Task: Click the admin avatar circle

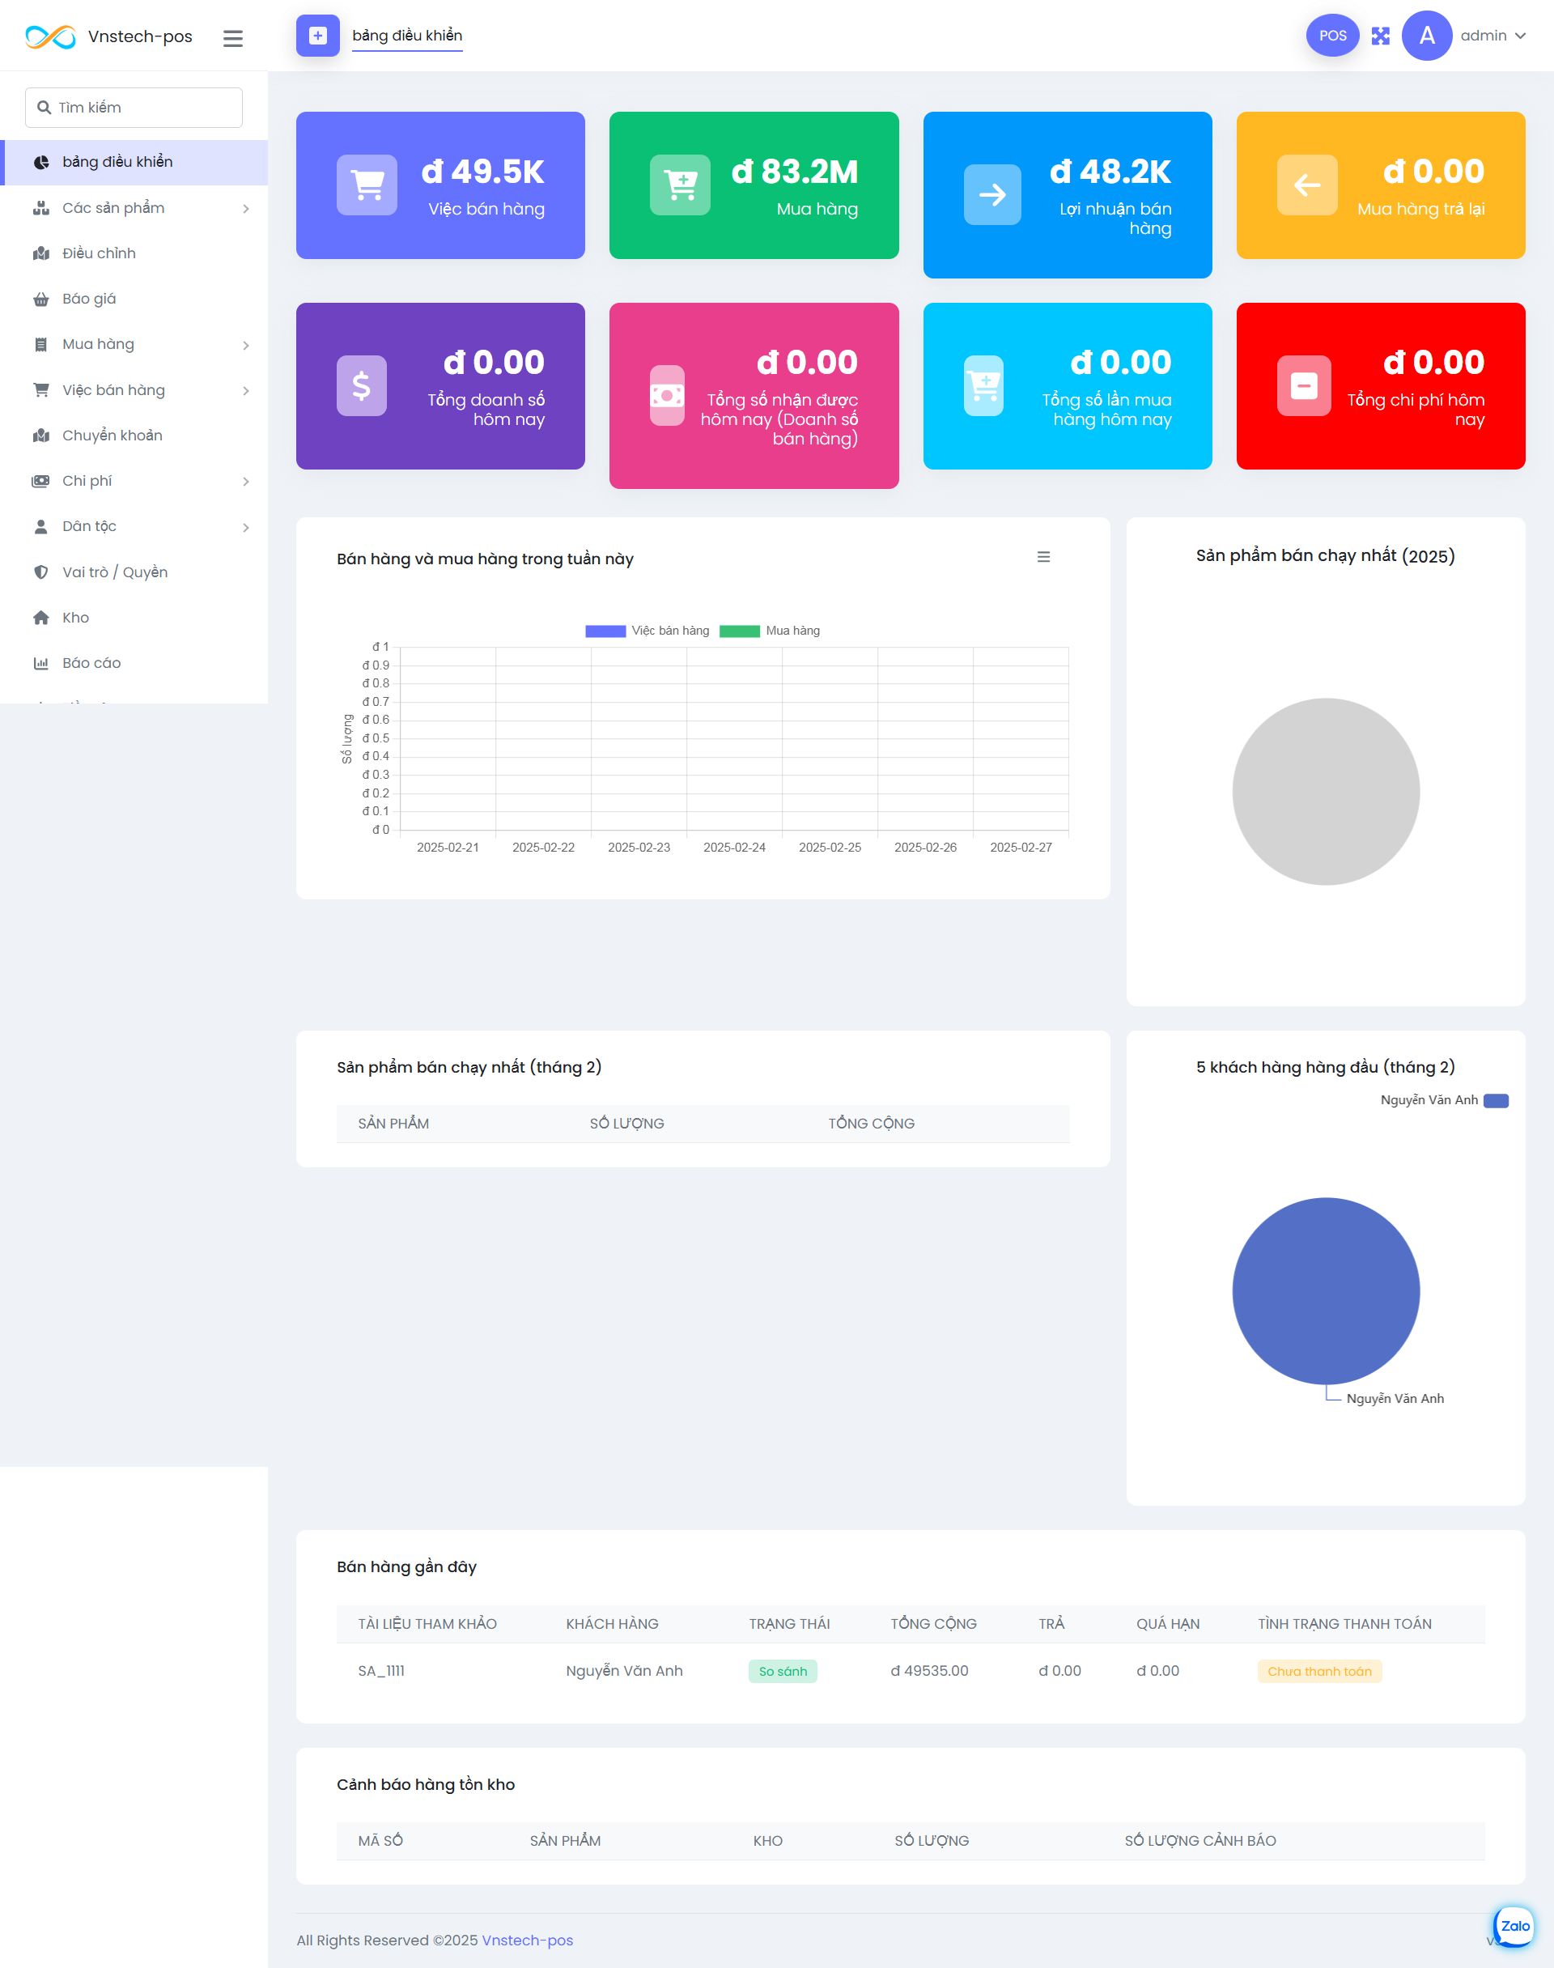Action: point(1425,36)
